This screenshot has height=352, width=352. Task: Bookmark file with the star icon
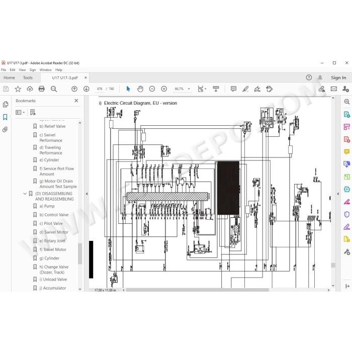(18, 89)
